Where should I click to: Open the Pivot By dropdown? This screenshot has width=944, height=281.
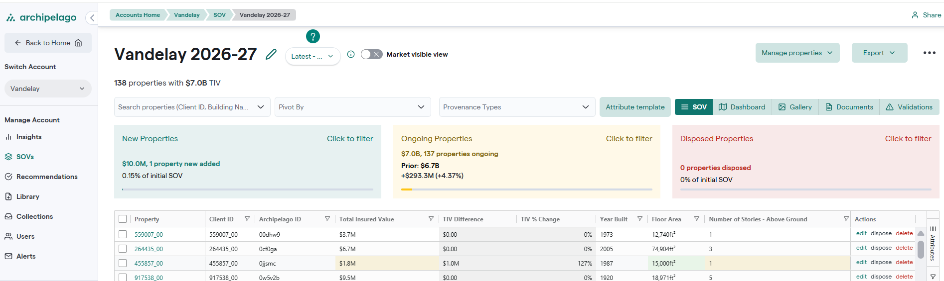tap(352, 107)
